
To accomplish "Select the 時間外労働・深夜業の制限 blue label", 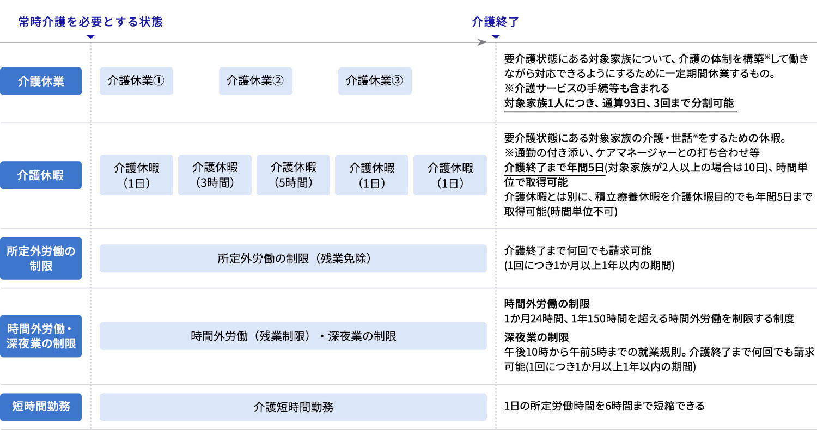I will coord(41,336).
